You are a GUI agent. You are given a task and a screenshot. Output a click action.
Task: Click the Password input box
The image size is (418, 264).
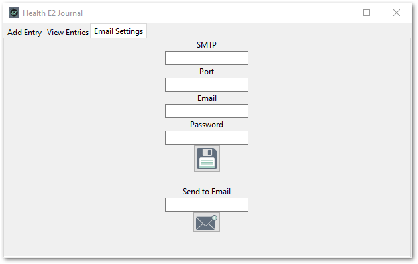pos(207,137)
